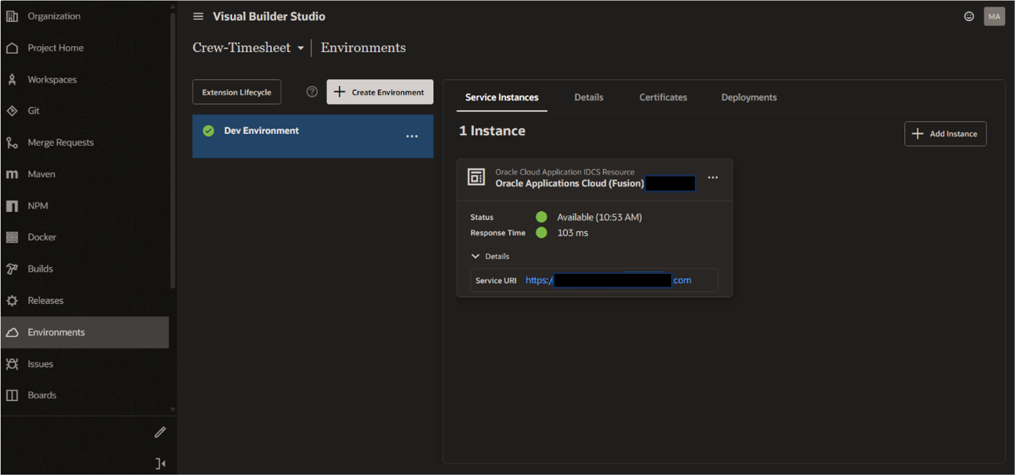Screen dimensions: 1016x476
Task: Open the hamburger navigation menu icon
Action: click(x=198, y=17)
